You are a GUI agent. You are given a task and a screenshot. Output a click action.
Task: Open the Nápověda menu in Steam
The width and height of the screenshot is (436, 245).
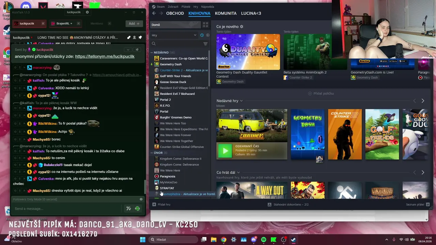[207, 6]
